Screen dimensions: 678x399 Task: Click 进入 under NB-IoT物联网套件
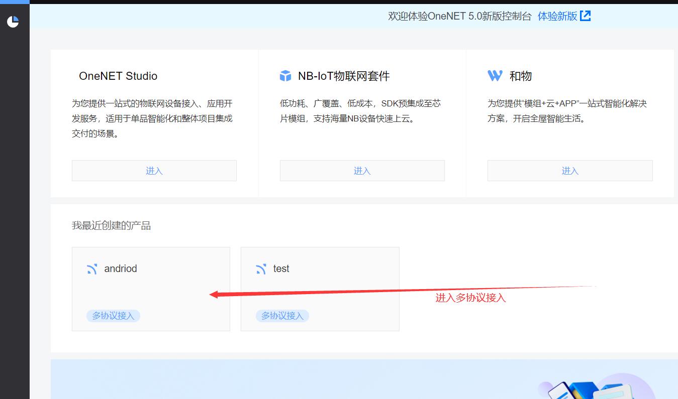[x=362, y=171]
